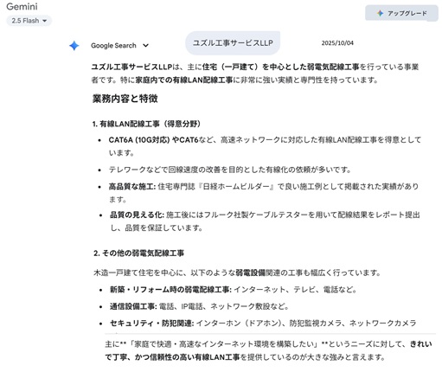Click the paragraph starting 木造一戸建て住宅を中心に

click(237, 273)
